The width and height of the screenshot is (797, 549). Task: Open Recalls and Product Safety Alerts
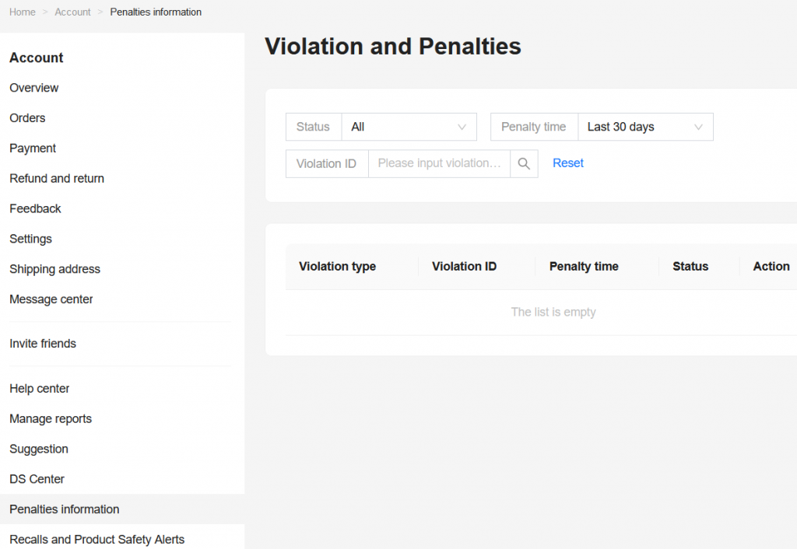point(97,540)
